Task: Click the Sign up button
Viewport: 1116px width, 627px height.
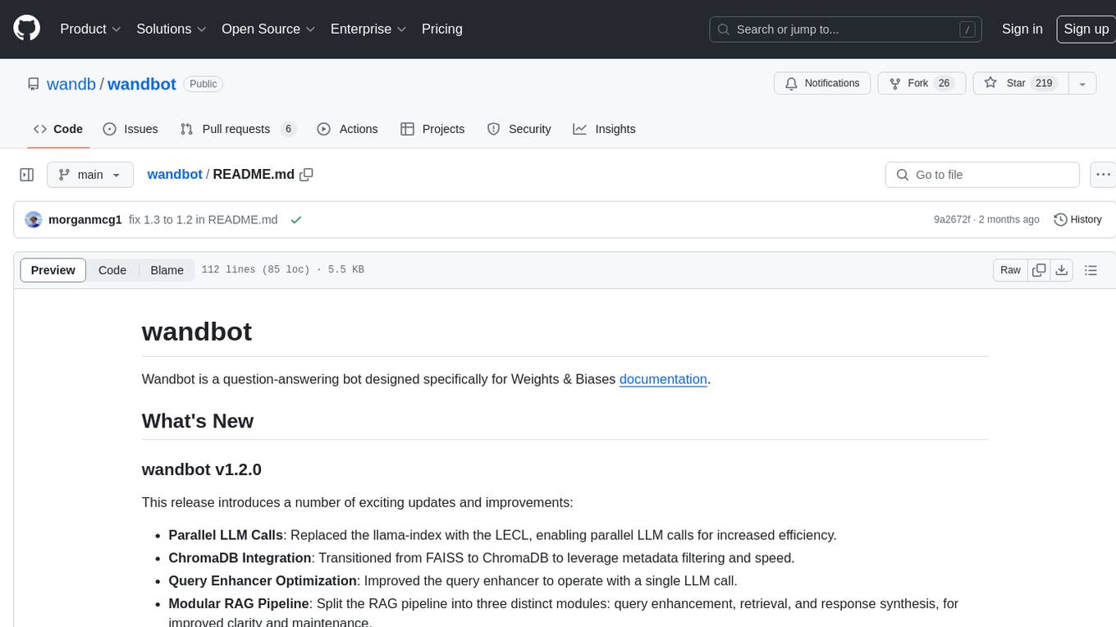Action: click(x=1086, y=29)
